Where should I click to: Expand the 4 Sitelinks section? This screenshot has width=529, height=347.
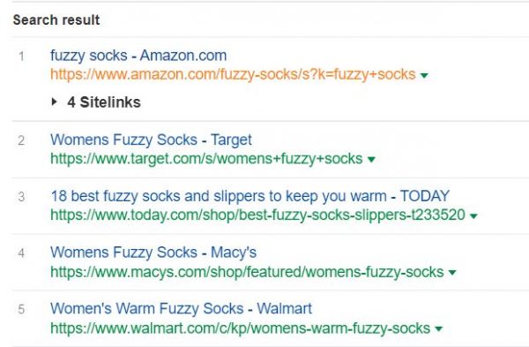click(104, 102)
